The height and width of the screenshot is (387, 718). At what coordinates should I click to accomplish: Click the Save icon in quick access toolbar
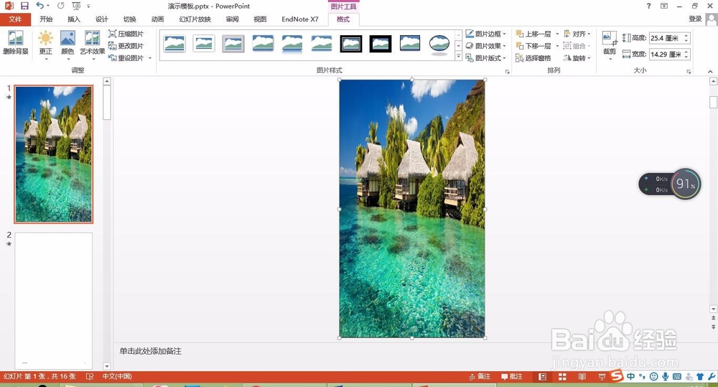tap(24, 6)
